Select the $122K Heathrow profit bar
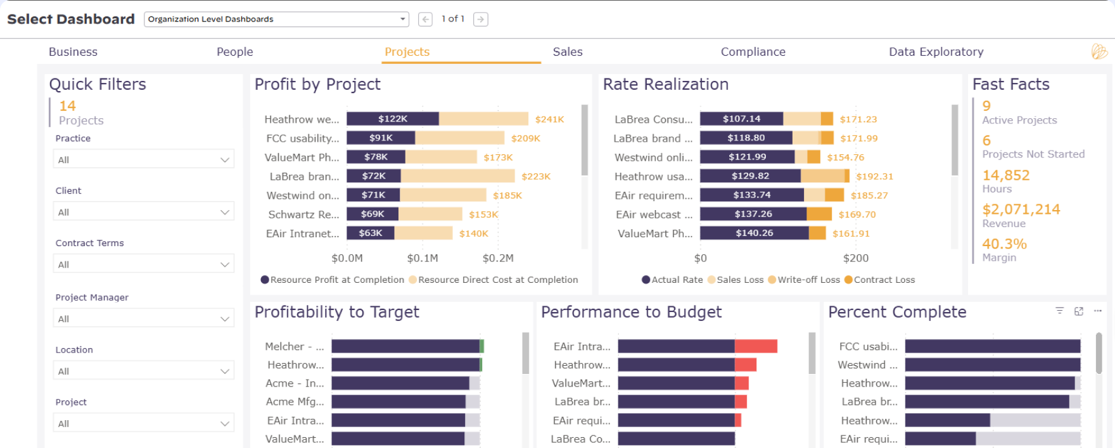This screenshot has width=1115, height=448. click(393, 119)
